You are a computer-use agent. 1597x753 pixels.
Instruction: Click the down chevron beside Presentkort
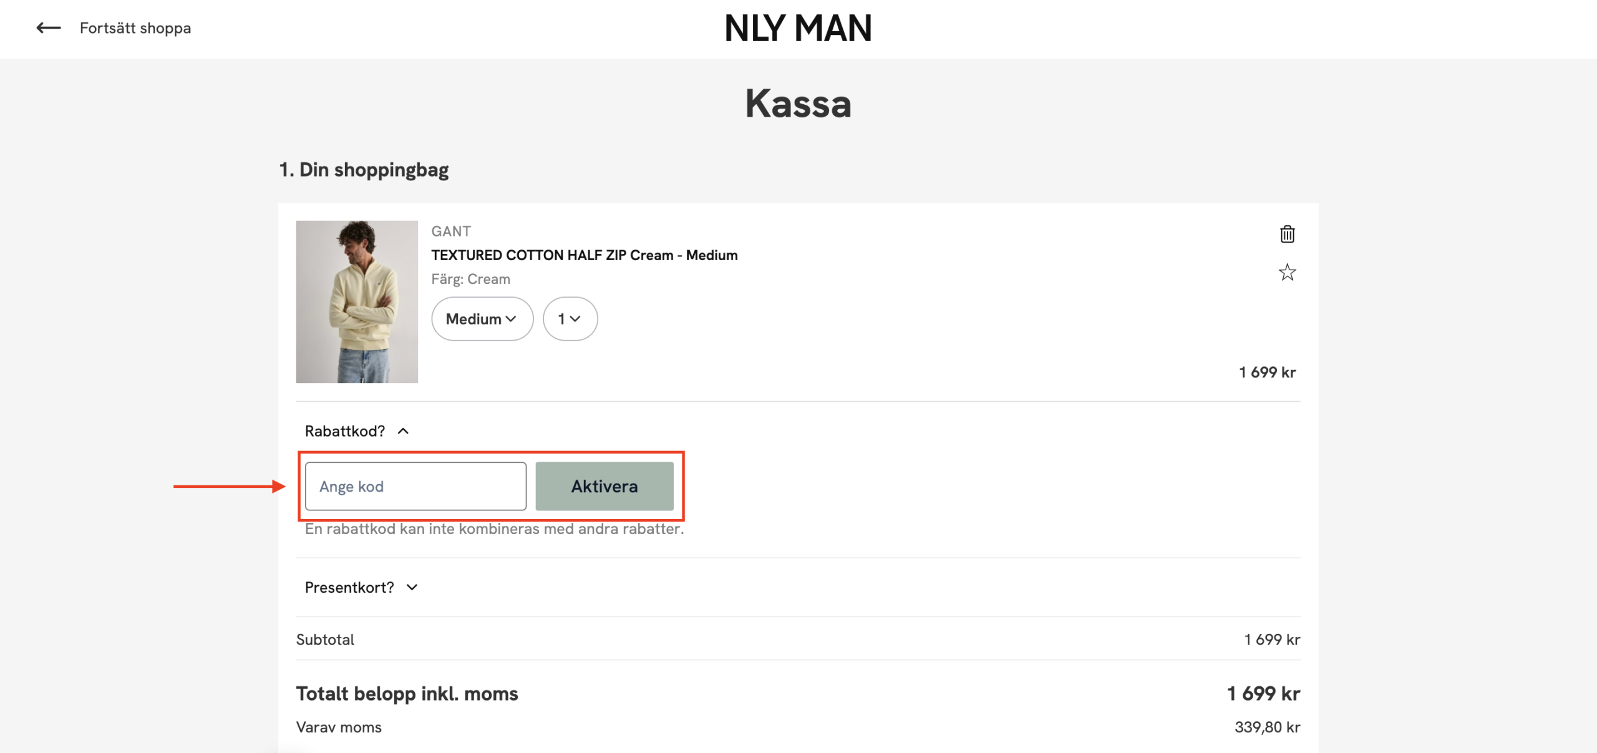pyautogui.click(x=412, y=587)
